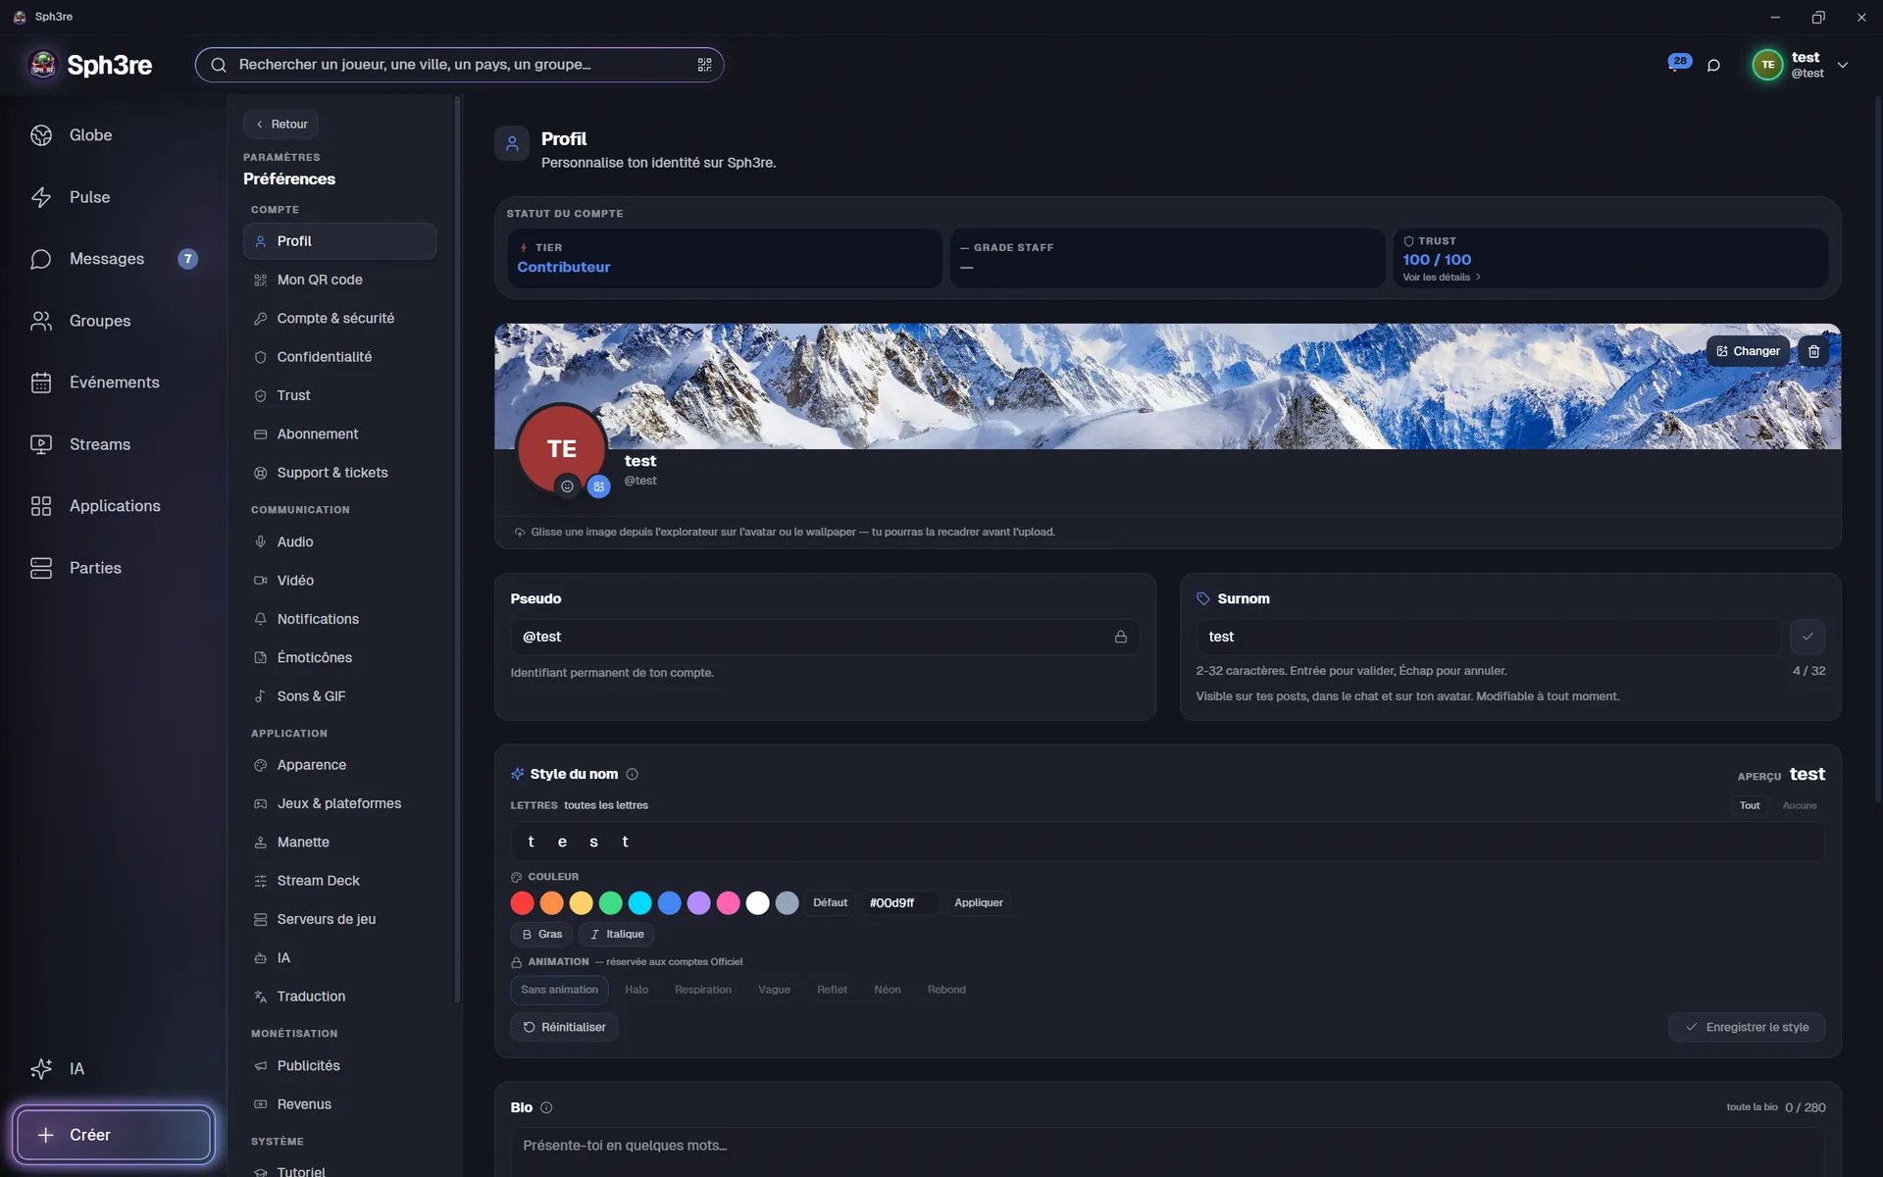
Task: Click the info icon next to Style du nom
Action: pos(633,774)
